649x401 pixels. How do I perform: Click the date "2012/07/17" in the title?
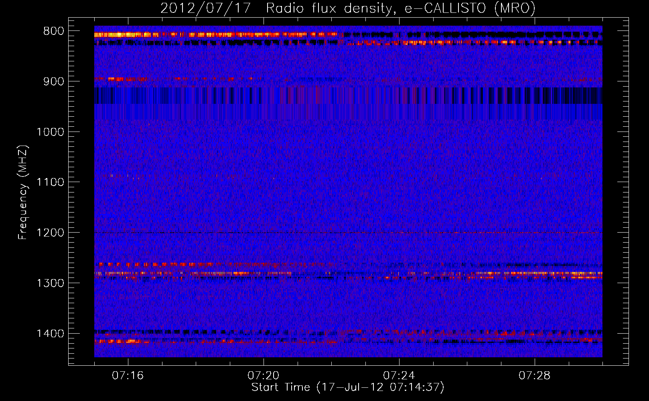(x=206, y=8)
